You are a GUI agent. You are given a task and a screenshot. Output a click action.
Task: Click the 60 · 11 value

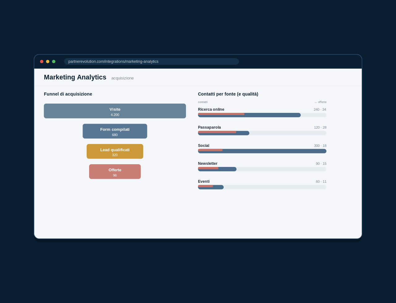pyautogui.click(x=321, y=181)
